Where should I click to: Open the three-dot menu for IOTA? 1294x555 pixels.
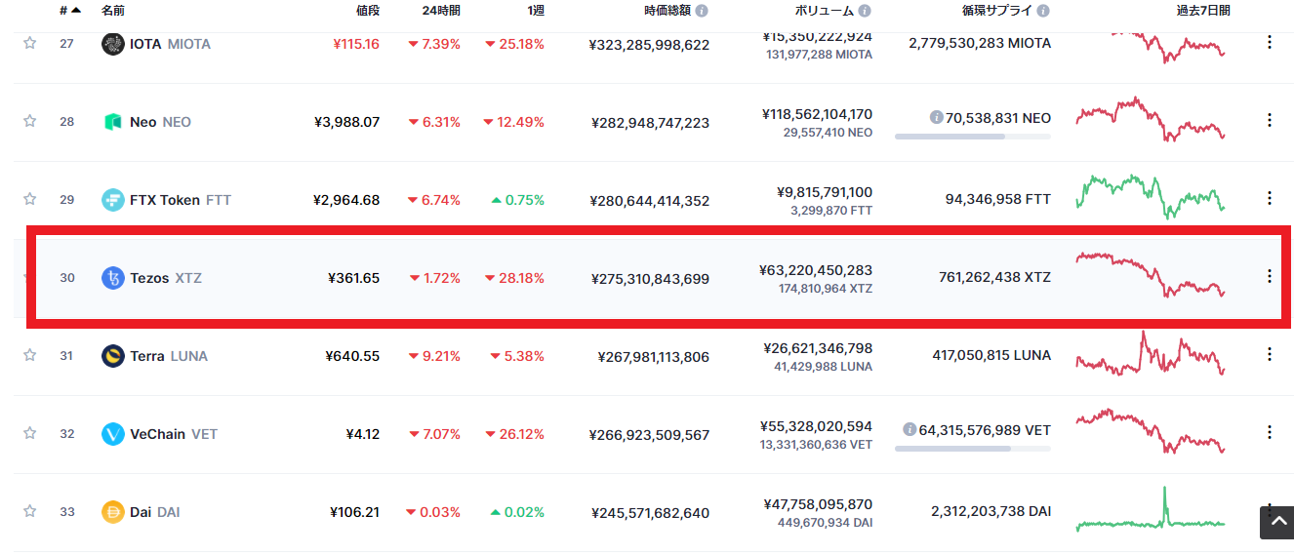point(1270,42)
